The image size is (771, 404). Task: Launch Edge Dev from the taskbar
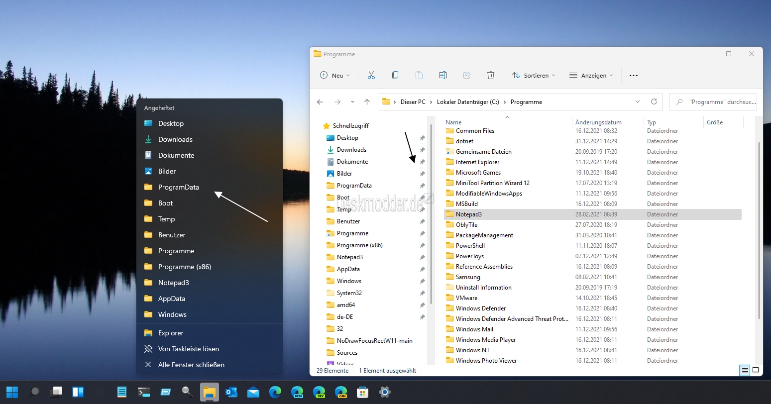coord(319,392)
